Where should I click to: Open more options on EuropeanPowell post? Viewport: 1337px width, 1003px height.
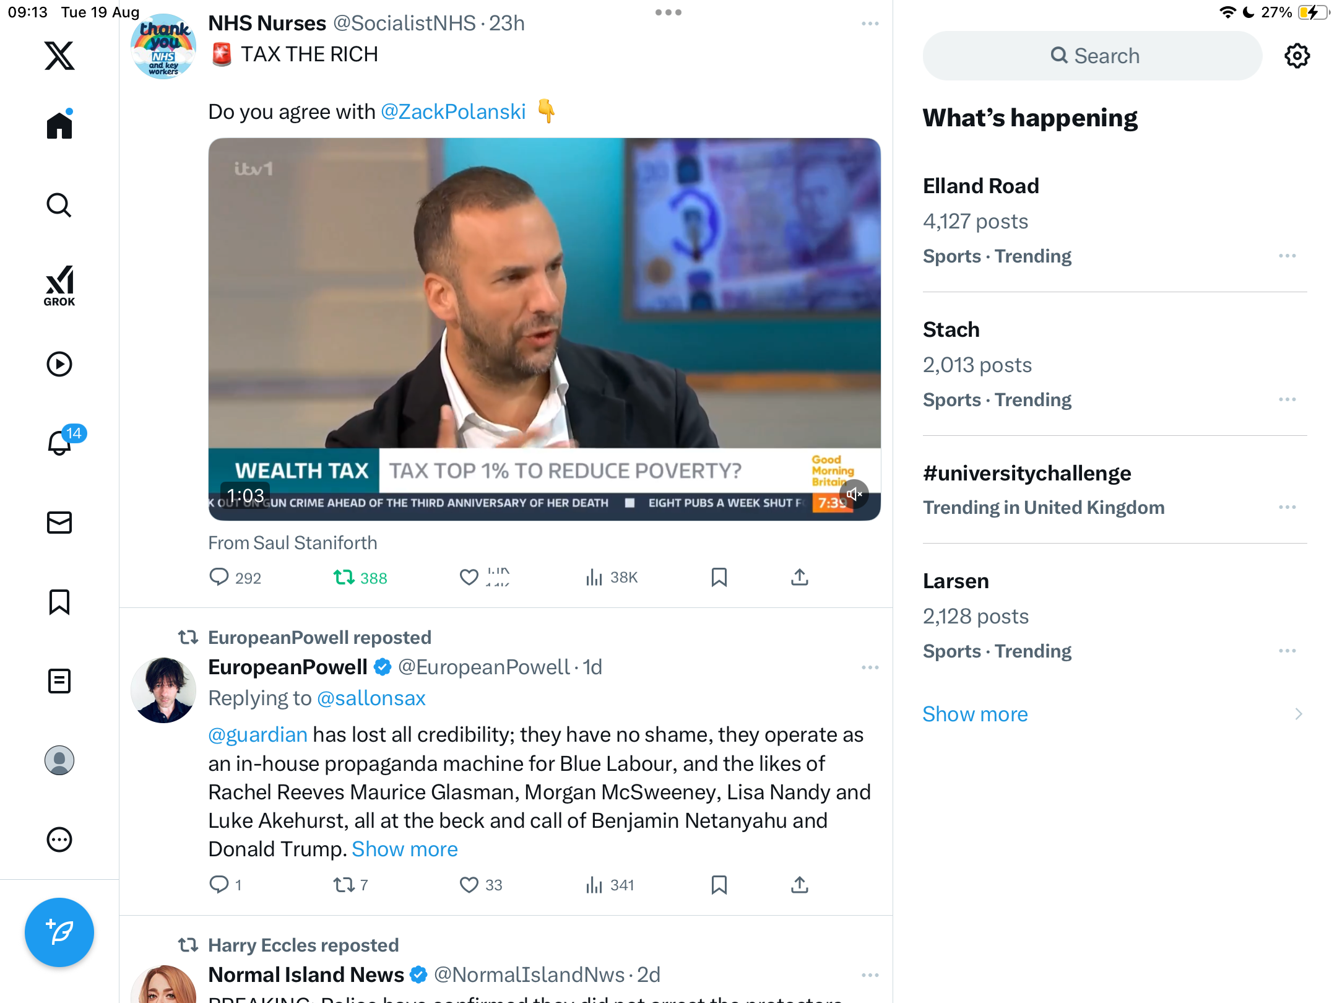point(870,667)
